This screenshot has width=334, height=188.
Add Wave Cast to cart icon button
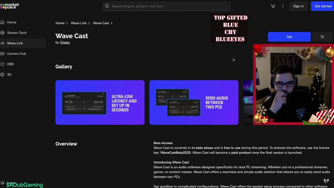tap(322, 37)
